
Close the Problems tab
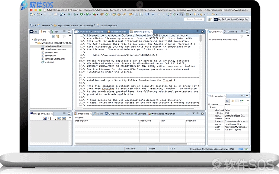coord(91,114)
